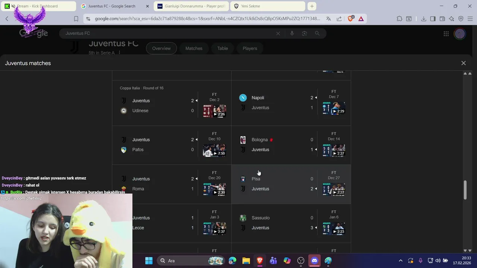Open the Brave Wallet icon
This screenshot has width=477, height=268.
tap(442, 19)
